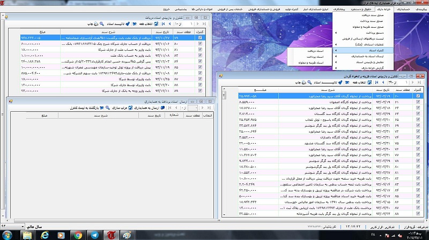429x240 pixels.
Task: Click scroll-up arrow in expense window scrollbar
Action: (x=224, y=89)
